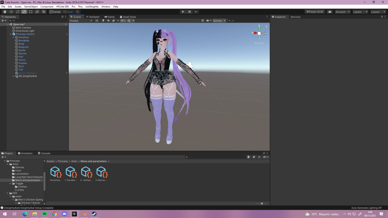Viewport: 388px width, 218px height.
Task: Start Play mode
Action: point(183,12)
